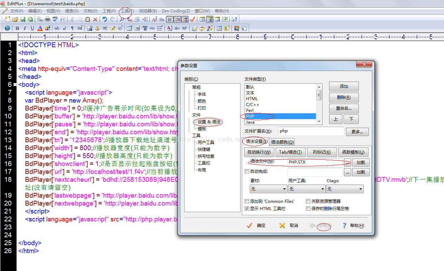444x271 pixels.
Task: Click the font color A icon
Action: click(x=40, y=28)
